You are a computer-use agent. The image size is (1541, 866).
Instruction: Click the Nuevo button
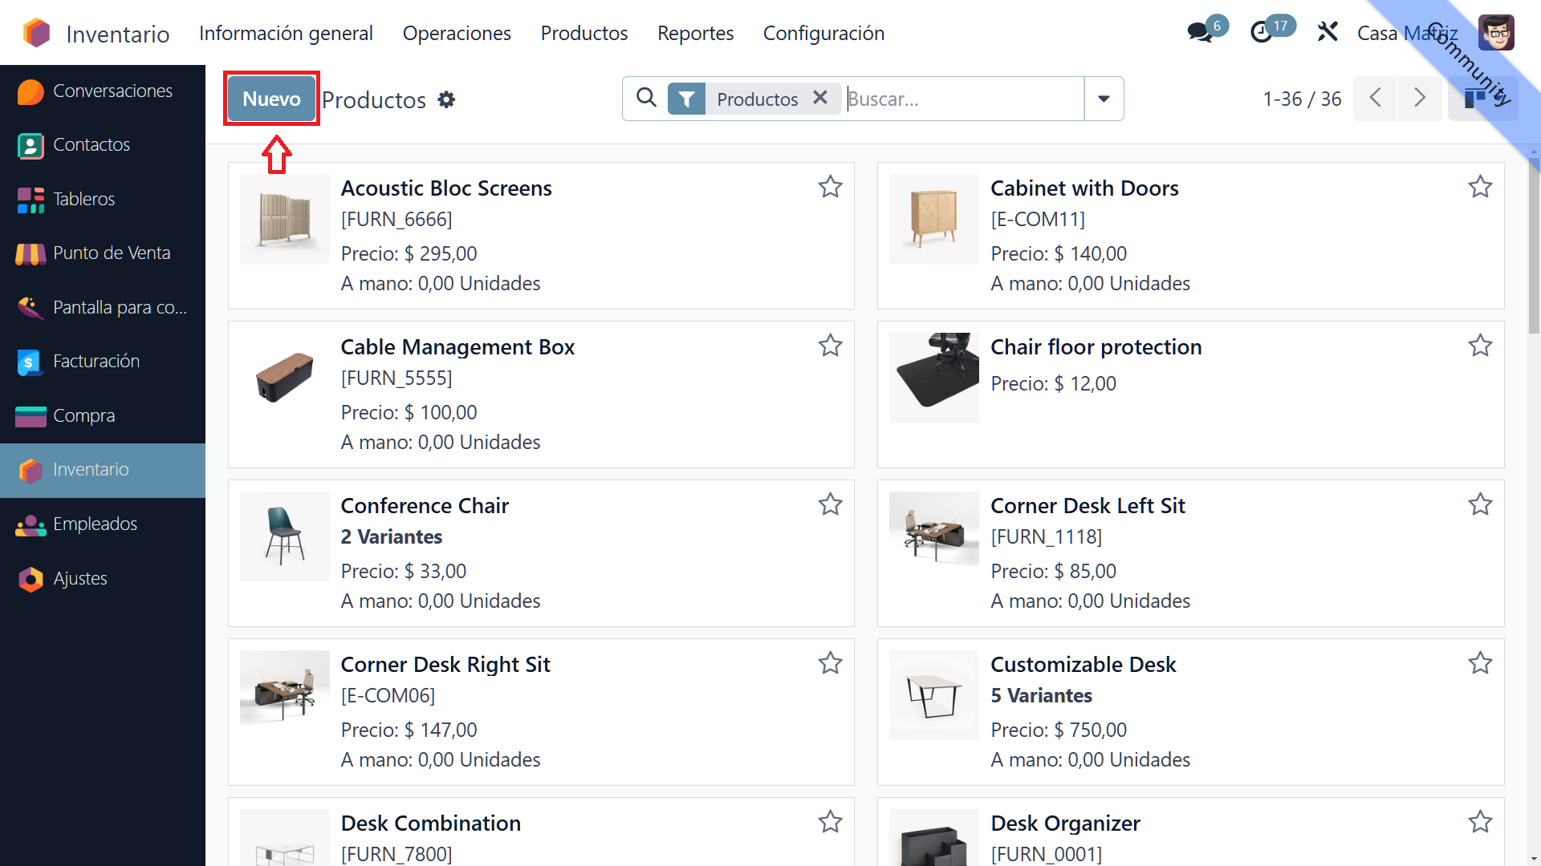coord(271,99)
